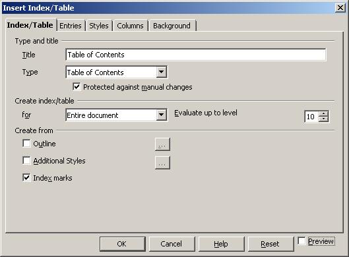Expand the 'for' Entire document dropdown
The height and width of the screenshot is (257, 349).
(x=162, y=115)
